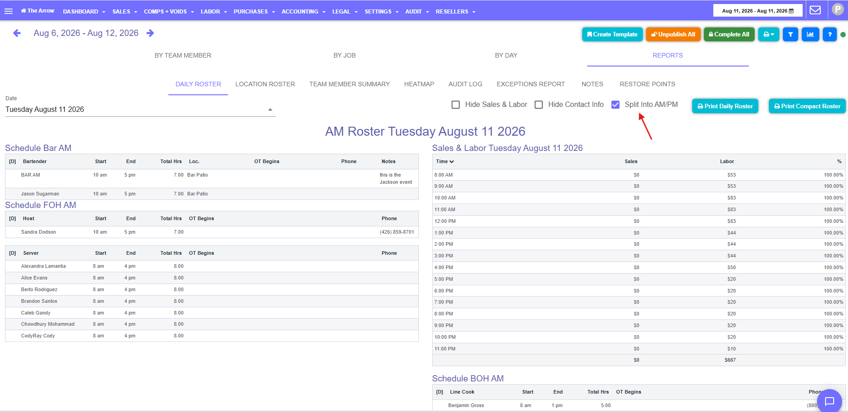Toggle Hide Contact Info checkbox
The image size is (848, 412).
[539, 105]
